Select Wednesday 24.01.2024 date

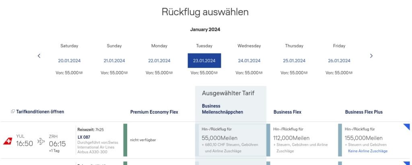click(249, 61)
